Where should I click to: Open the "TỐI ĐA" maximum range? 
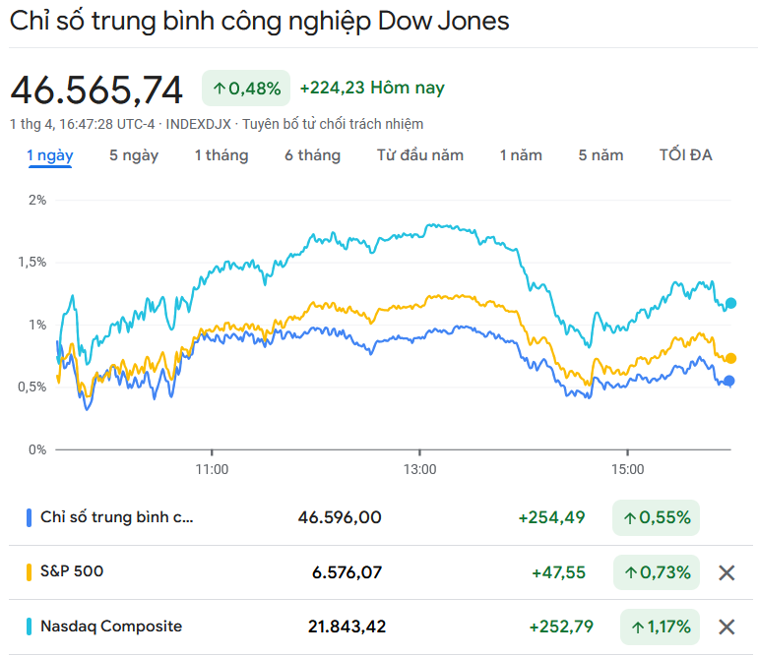pyautogui.click(x=685, y=155)
